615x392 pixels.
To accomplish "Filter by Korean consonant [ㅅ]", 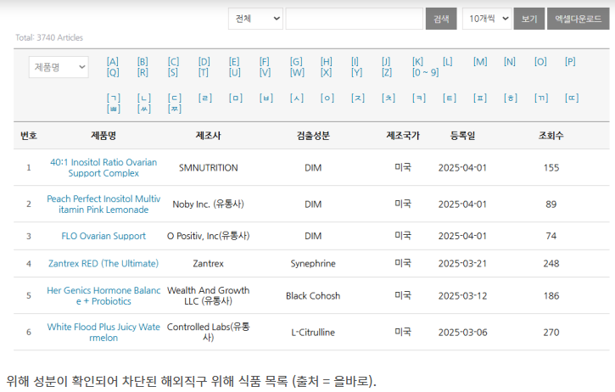I will click(x=297, y=98).
